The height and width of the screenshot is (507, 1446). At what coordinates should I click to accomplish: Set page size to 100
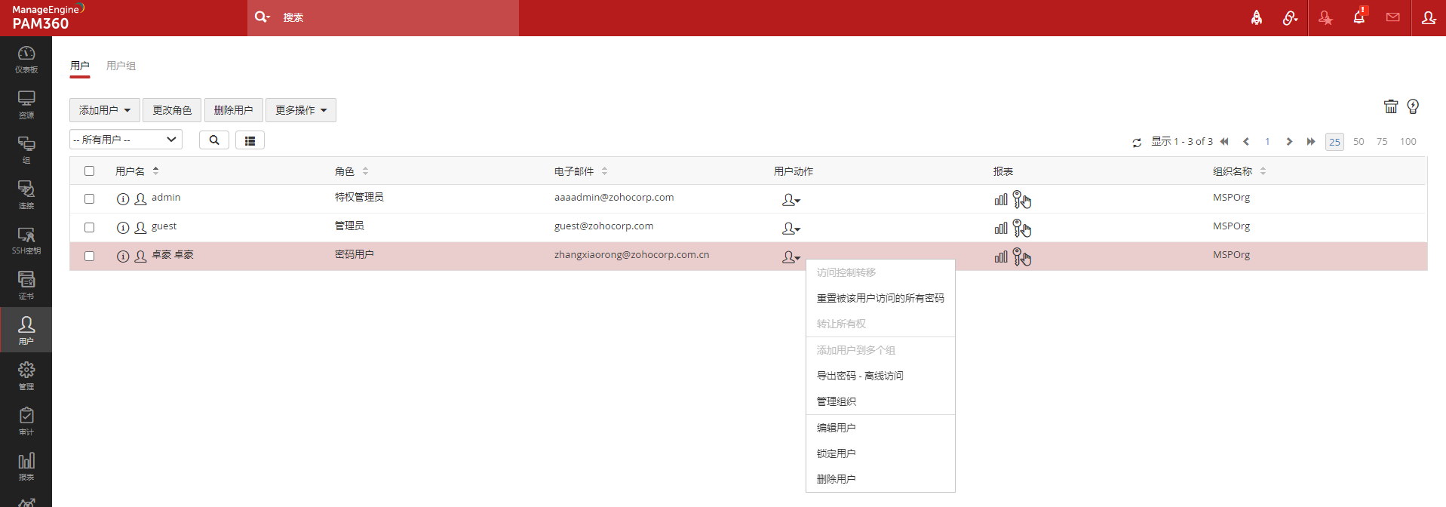coord(1408,142)
